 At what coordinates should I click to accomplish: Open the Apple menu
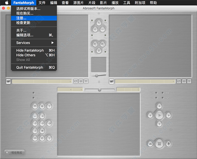click(7, 3)
